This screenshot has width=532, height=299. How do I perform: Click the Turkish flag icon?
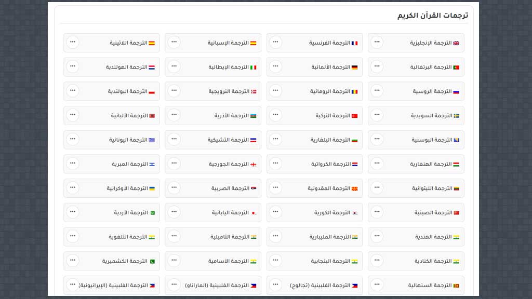pos(354,116)
